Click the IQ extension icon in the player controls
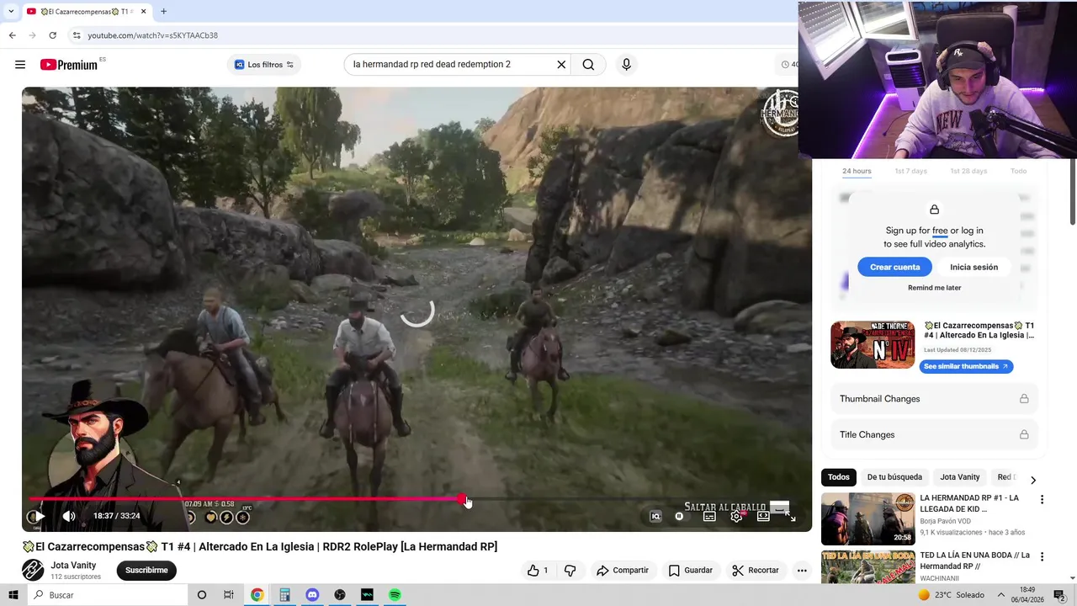This screenshot has width=1077, height=606. [x=655, y=517]
